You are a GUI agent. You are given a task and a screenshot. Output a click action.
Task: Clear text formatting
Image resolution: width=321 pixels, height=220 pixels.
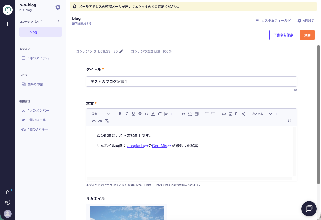click(107, 121)
